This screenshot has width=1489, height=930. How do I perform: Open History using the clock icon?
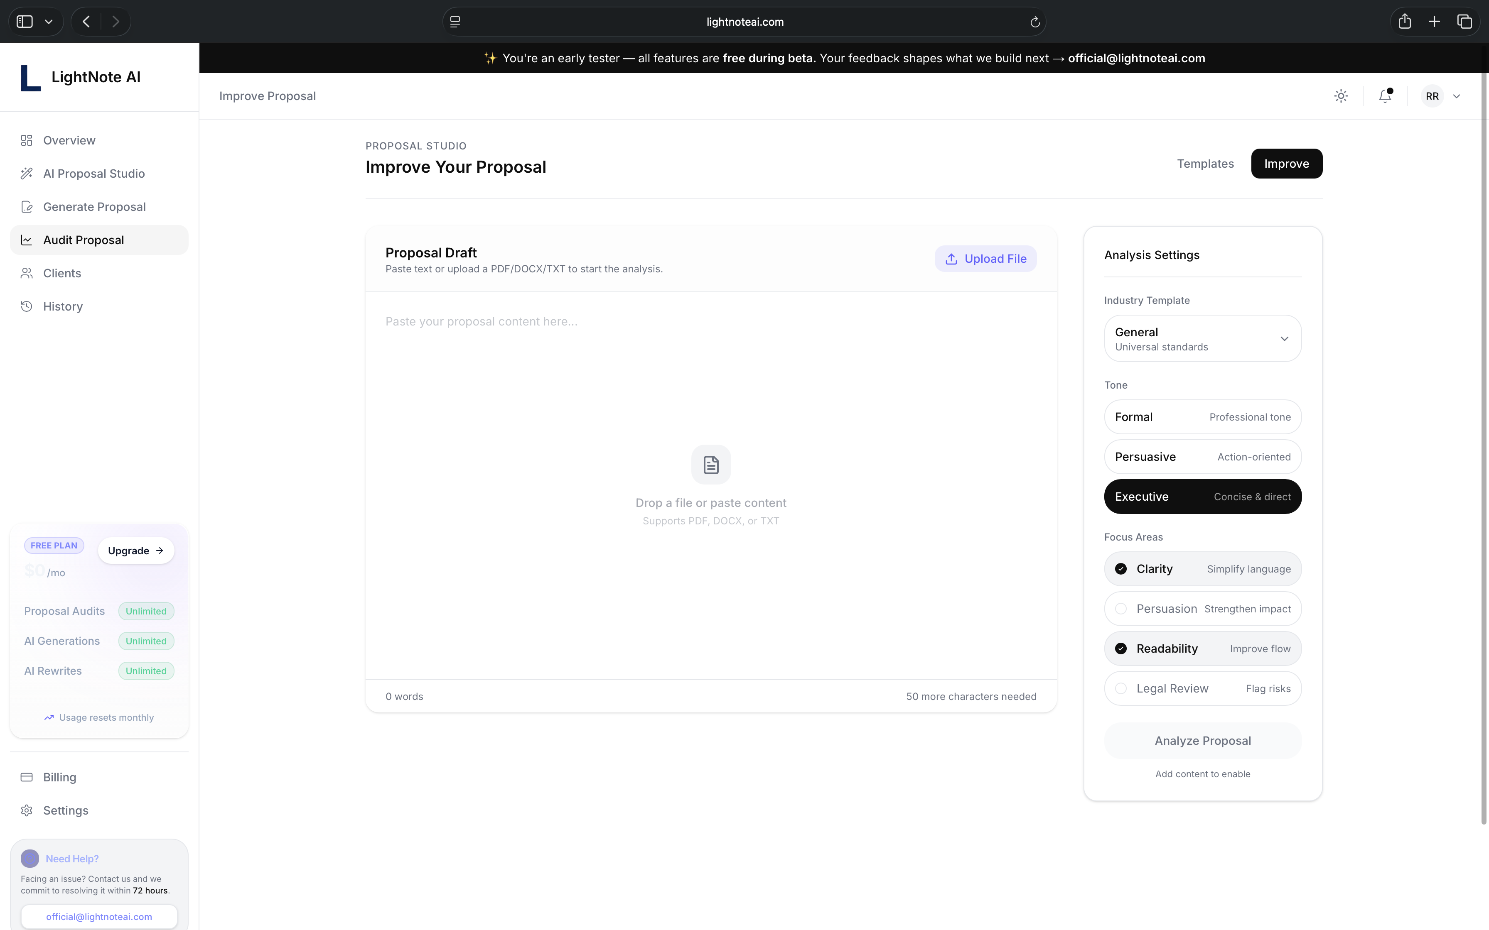click(x=27, y=306)
